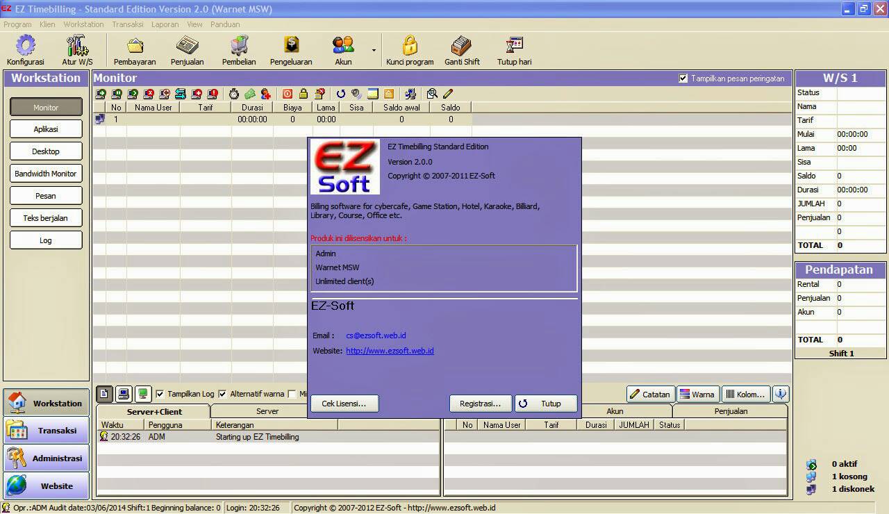Screen dimensions: 889x514
Task: Open the Warna color settings
Action: [x=697, y=393]
